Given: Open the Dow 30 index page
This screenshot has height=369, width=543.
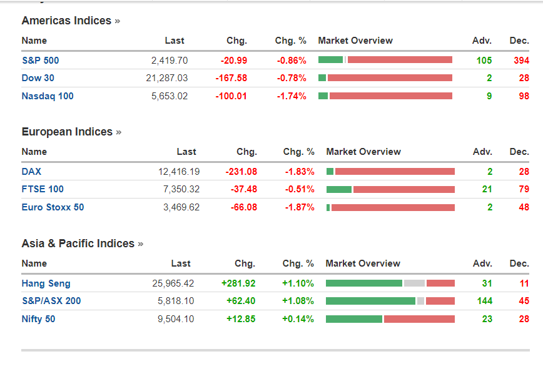Looking at the screenshot, I should point(38,78).
